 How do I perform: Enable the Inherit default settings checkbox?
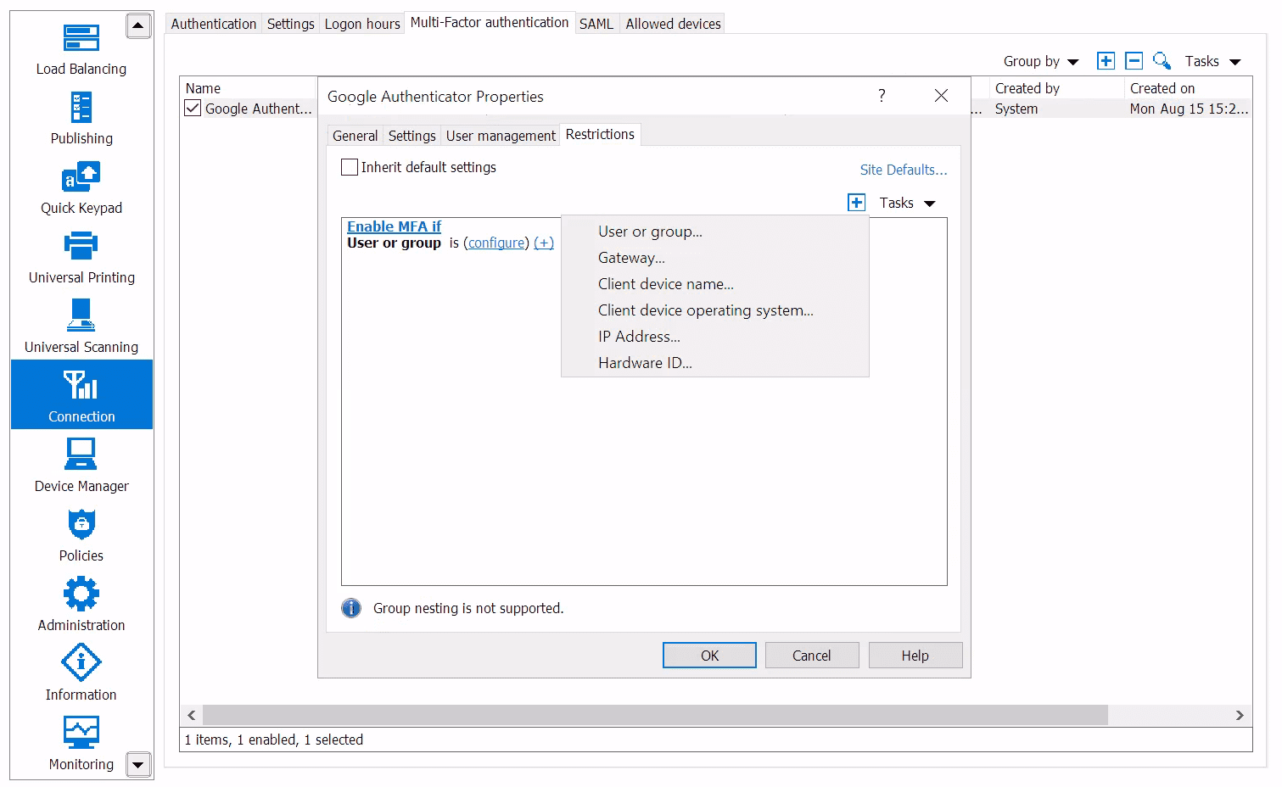pyautogui.click(x=349, y=167)
